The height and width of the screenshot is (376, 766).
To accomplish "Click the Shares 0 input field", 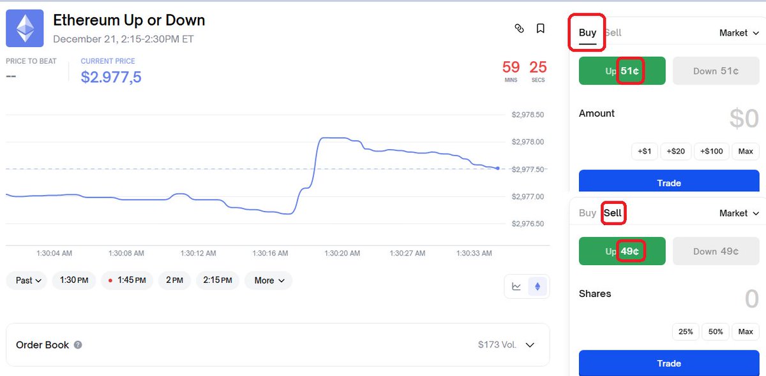I will tap(751, 299).
